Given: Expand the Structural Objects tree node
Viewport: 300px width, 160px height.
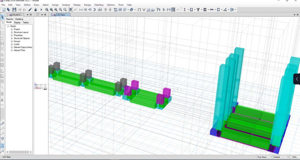Looking at the screenshot, I should 11,38.
